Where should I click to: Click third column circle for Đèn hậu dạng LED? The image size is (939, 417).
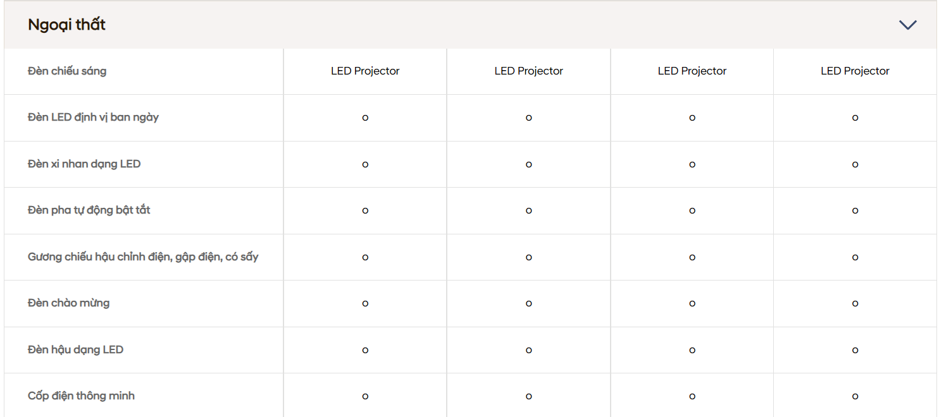pyautogui.click(x=692, y=350)
